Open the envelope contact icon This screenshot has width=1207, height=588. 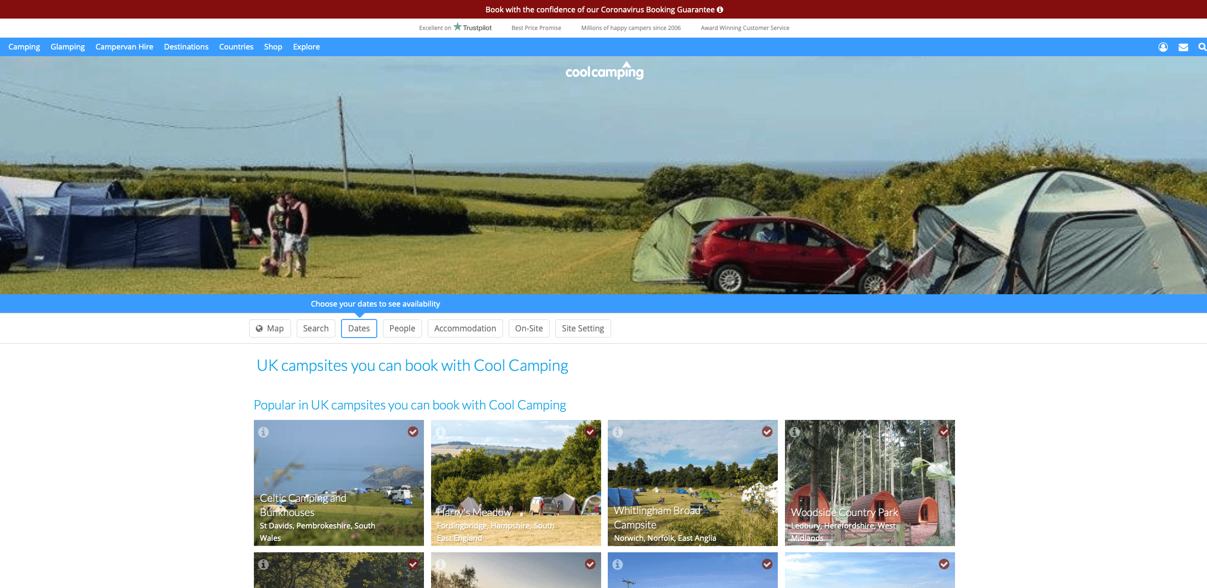pyautogui.click(x=1183, y=47)
